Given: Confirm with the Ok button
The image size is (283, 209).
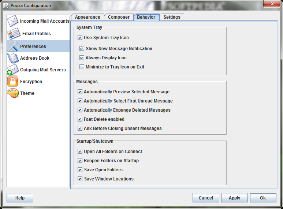Looking at the screenshot, I should tap(263, 198).
